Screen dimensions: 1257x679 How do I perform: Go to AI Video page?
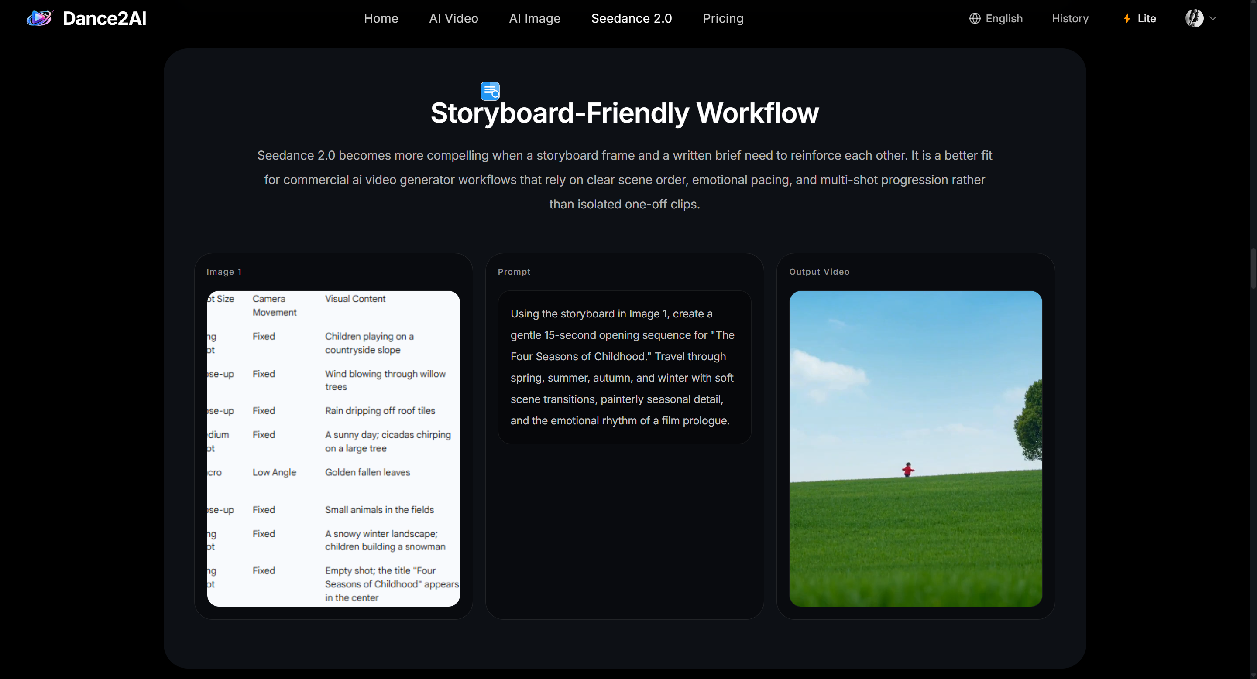(x=453, y=18)
